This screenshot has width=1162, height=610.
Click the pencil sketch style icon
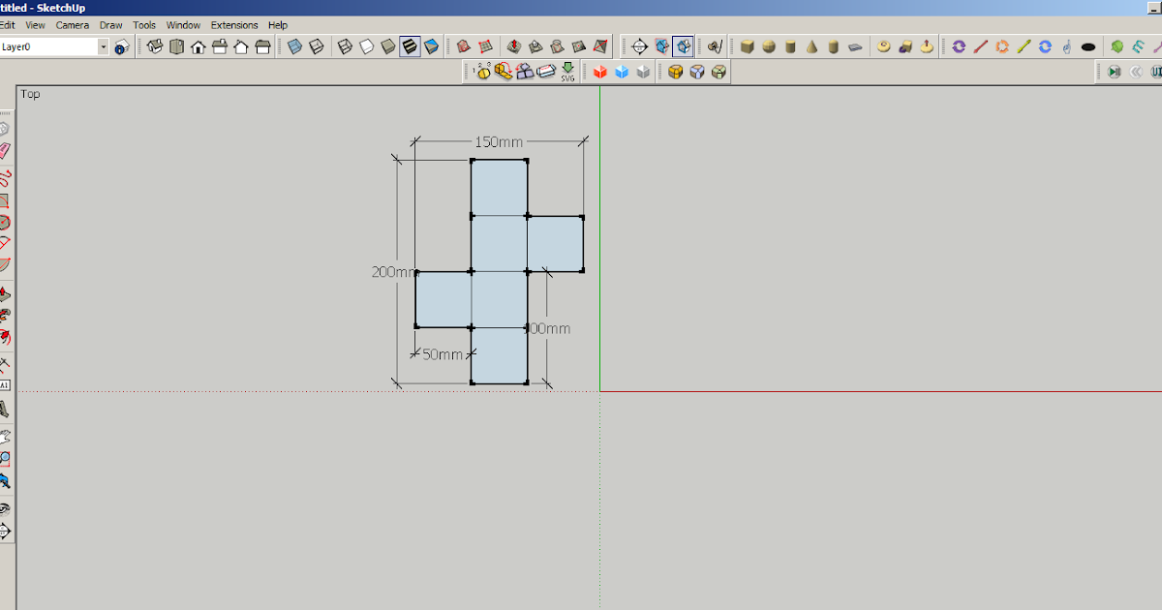[715, 46]
